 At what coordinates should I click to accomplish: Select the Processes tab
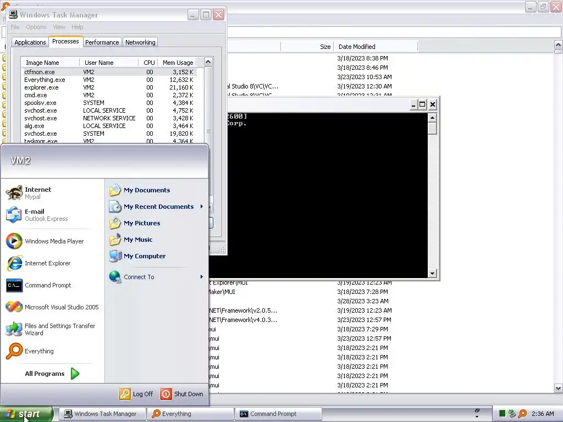point(65,41)
